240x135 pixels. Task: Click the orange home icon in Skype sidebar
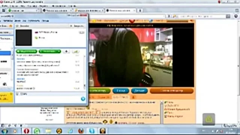(x=11, y=26)
